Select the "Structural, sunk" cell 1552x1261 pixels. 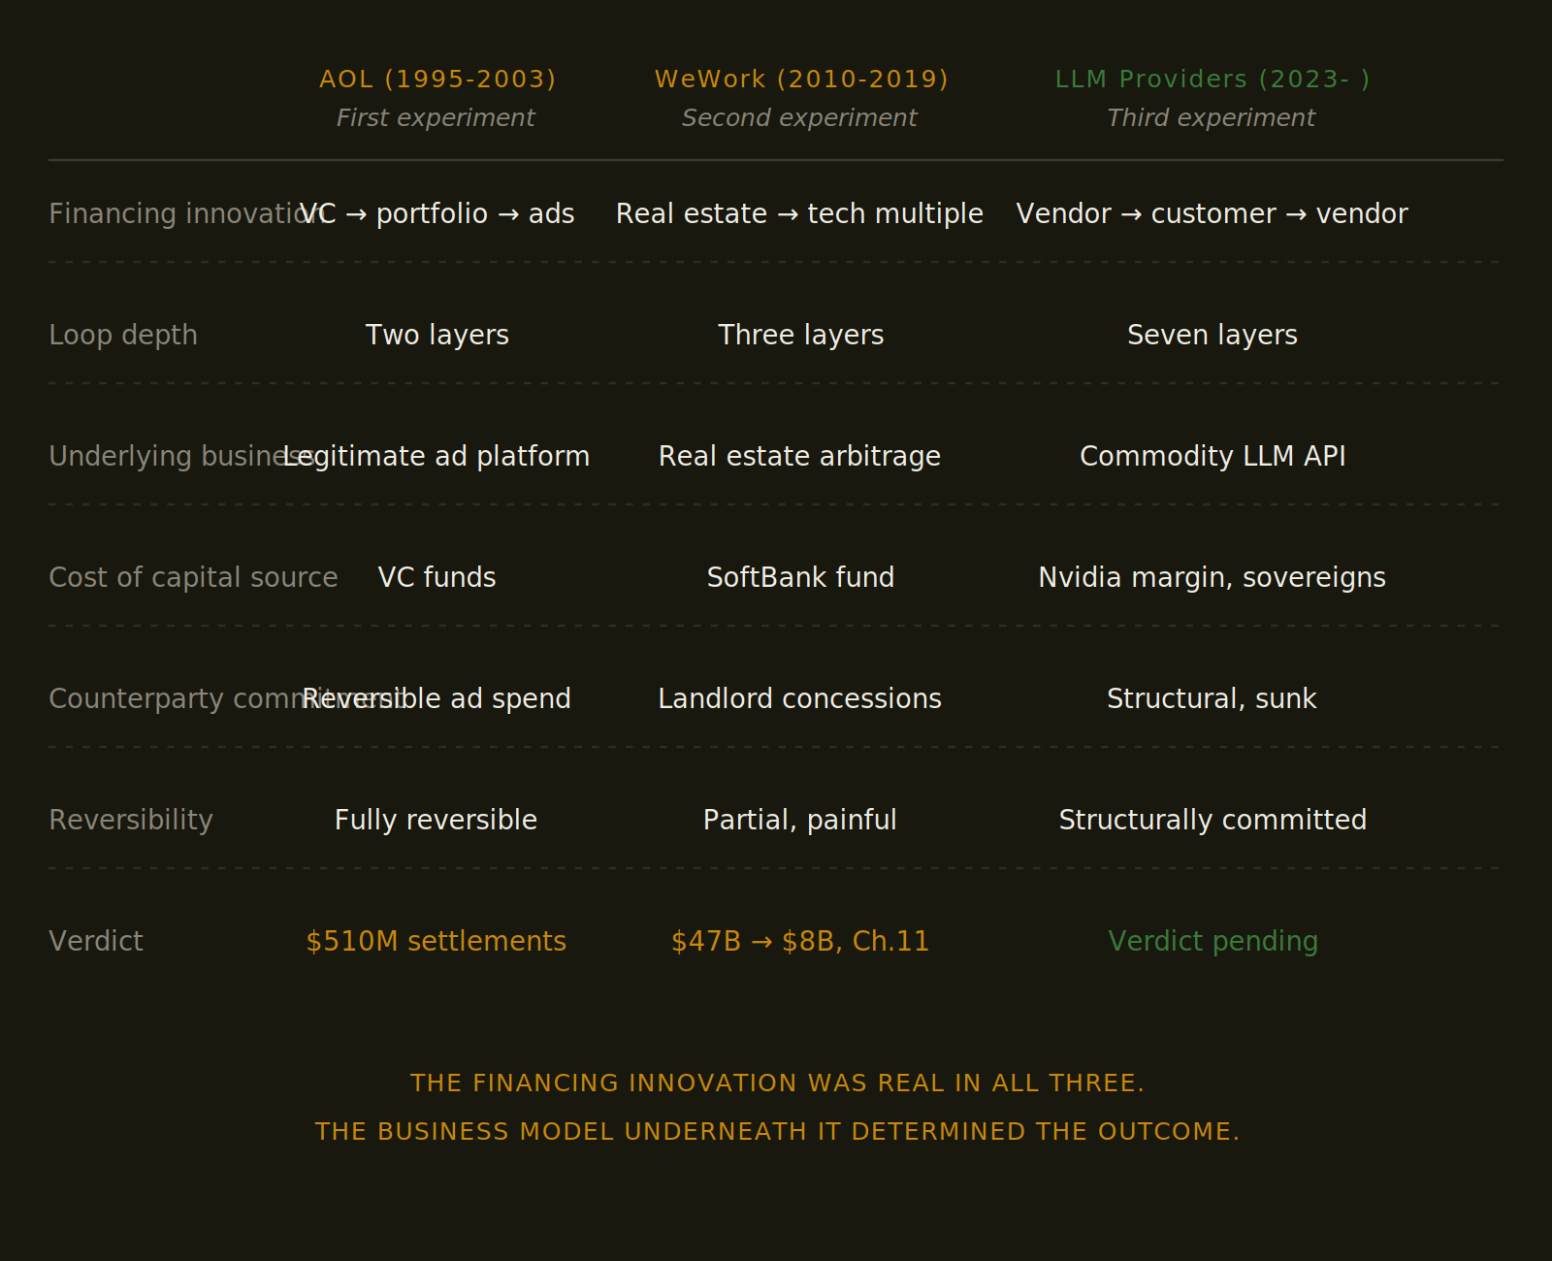point(1212,698)
